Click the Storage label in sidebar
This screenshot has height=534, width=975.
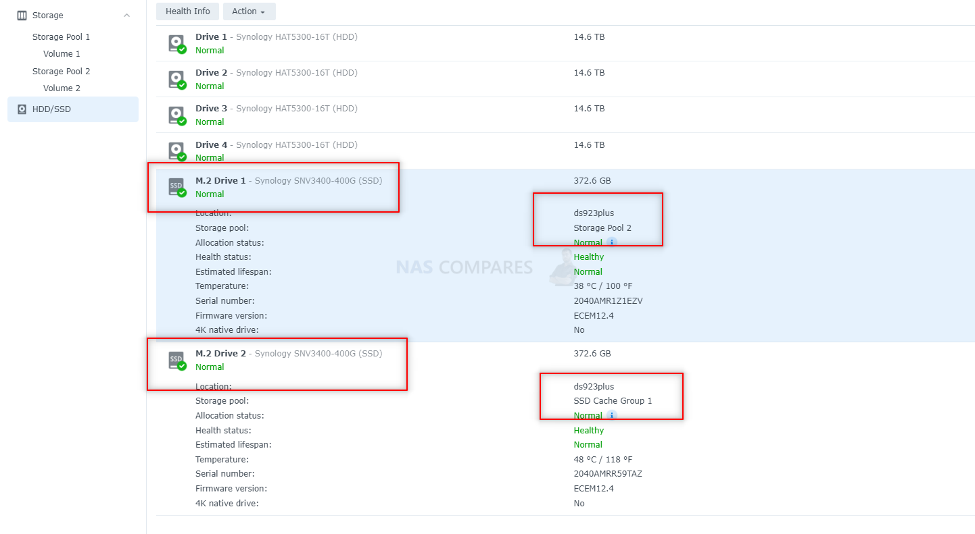tap(48, 15)
